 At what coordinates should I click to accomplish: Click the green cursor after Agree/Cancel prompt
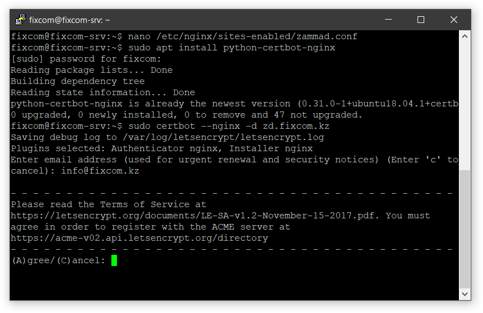[114, 260]
